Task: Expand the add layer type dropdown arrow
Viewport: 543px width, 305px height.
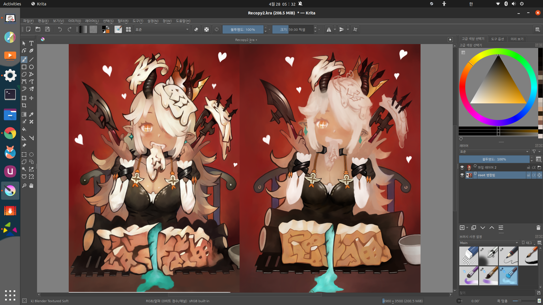Action: (x=467, y=228)
